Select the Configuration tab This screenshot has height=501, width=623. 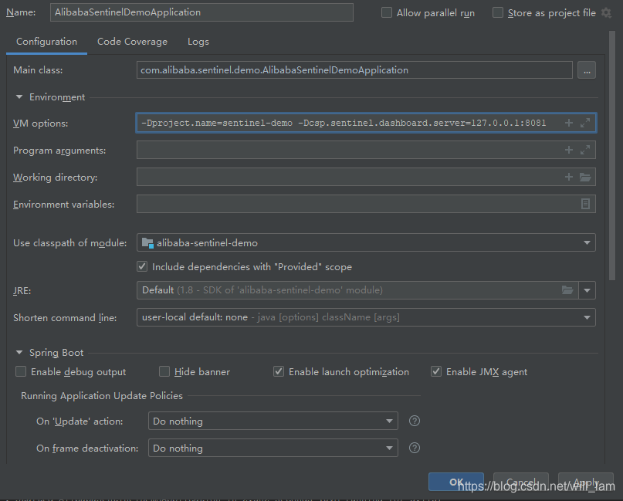[46, 42]
